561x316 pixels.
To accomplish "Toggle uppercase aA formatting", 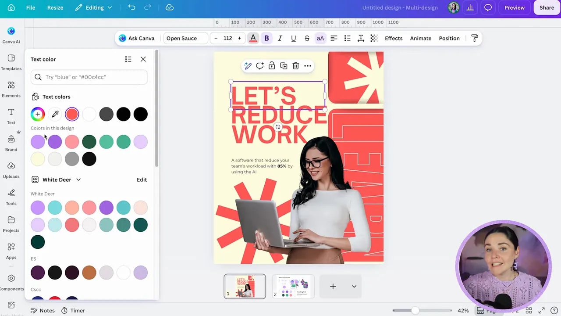I will pos(320,38).
